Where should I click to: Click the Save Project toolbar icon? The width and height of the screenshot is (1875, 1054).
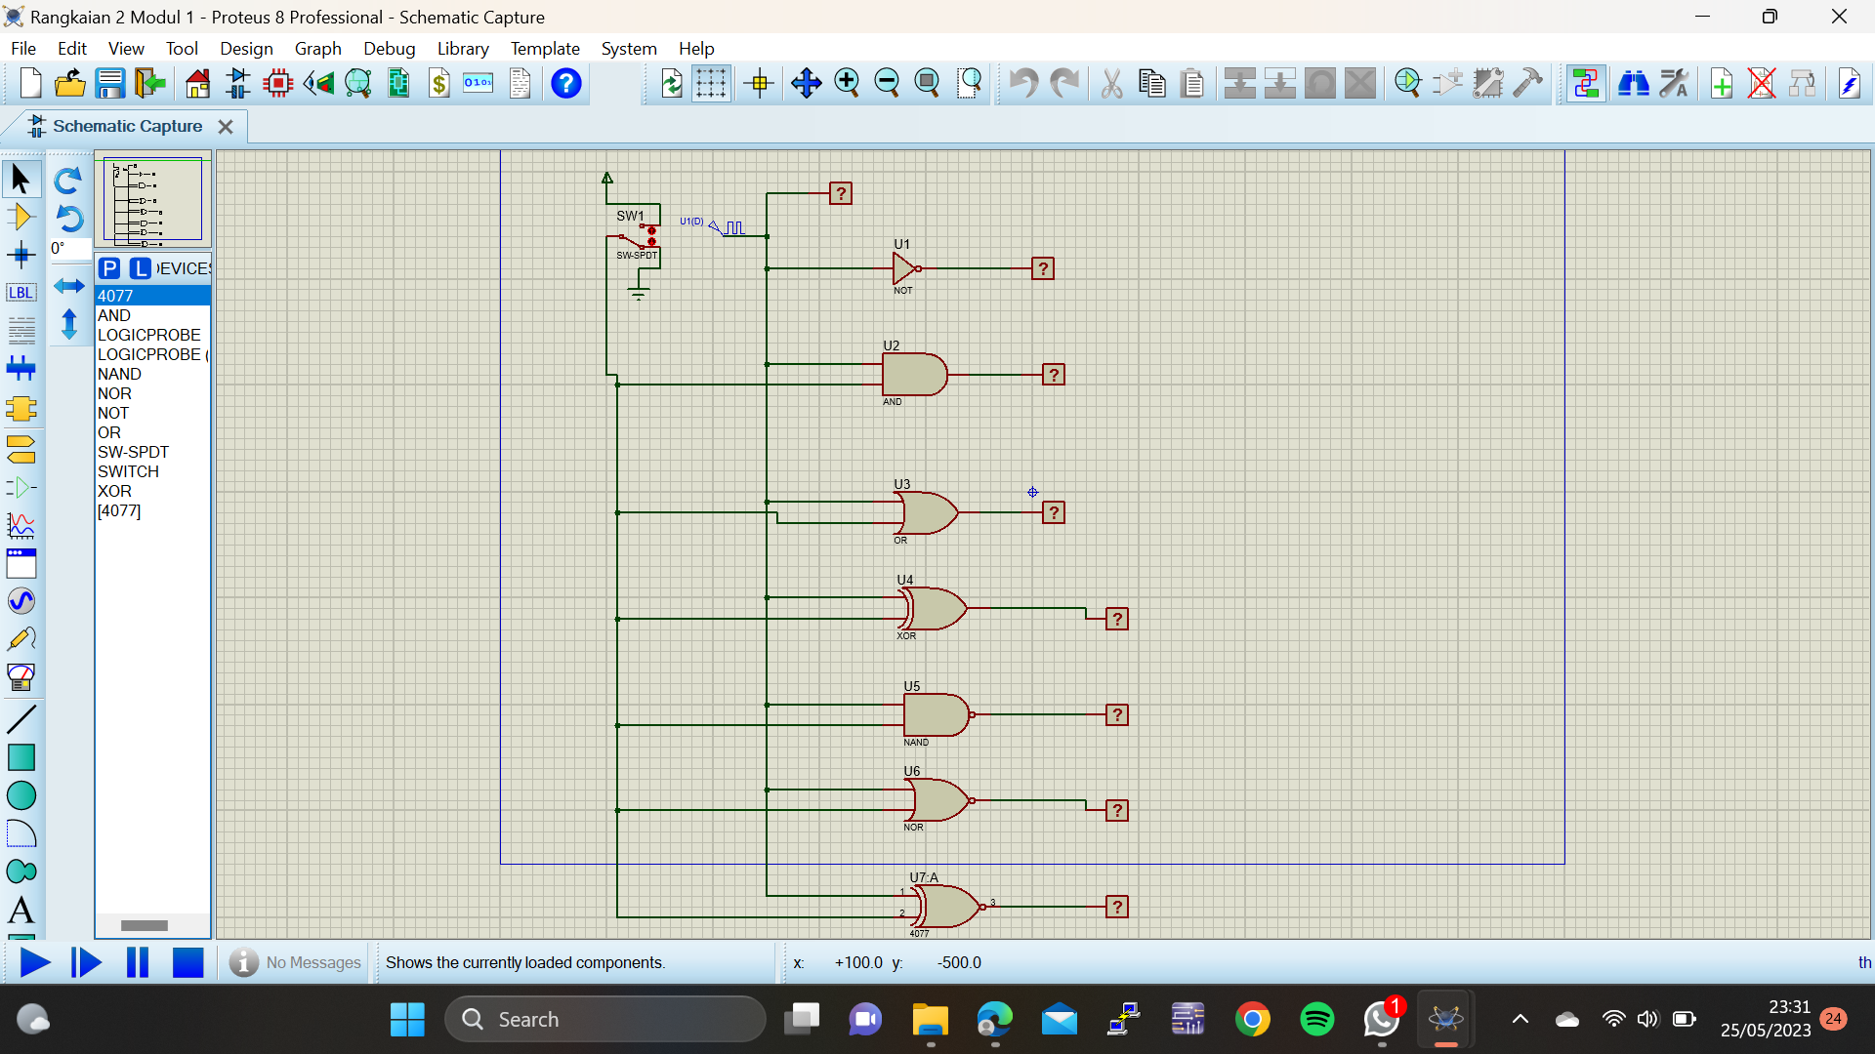(109, 84)
